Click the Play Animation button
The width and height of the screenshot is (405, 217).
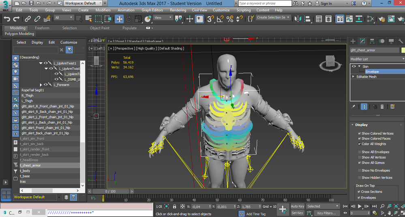click(360, 206)
